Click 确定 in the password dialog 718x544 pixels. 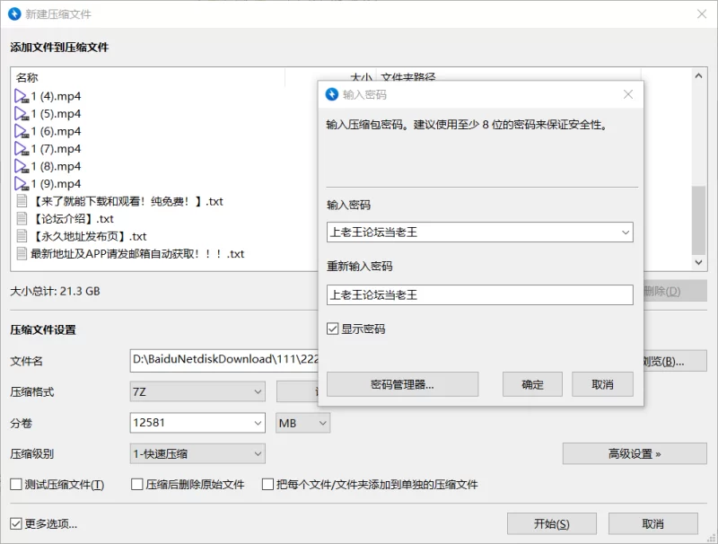pos(532,384)
